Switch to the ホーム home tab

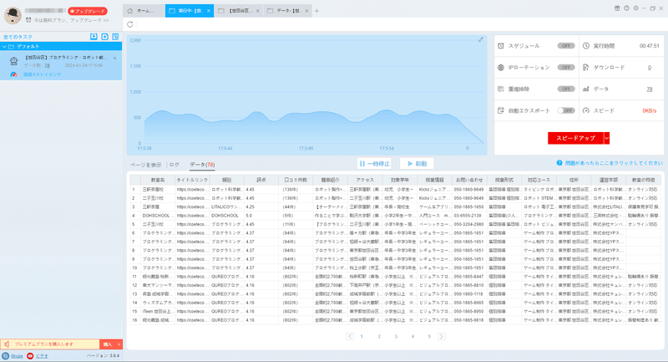click(144, 11)
